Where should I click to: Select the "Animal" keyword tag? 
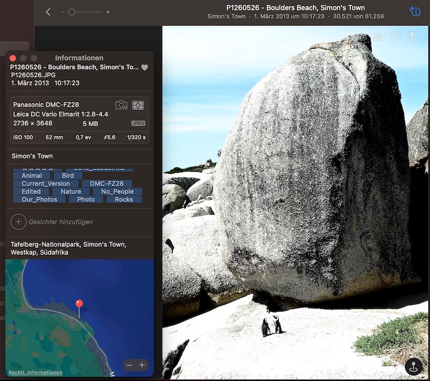(31, 175)
